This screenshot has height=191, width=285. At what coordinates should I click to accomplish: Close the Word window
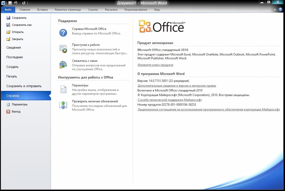tap(278, 2)
